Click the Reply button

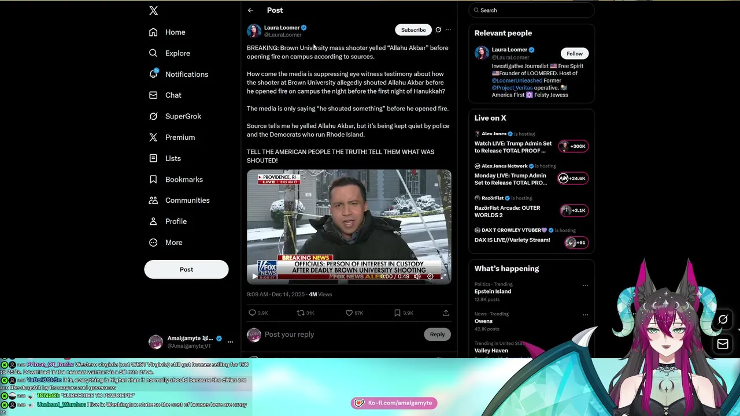coord(437,335)
